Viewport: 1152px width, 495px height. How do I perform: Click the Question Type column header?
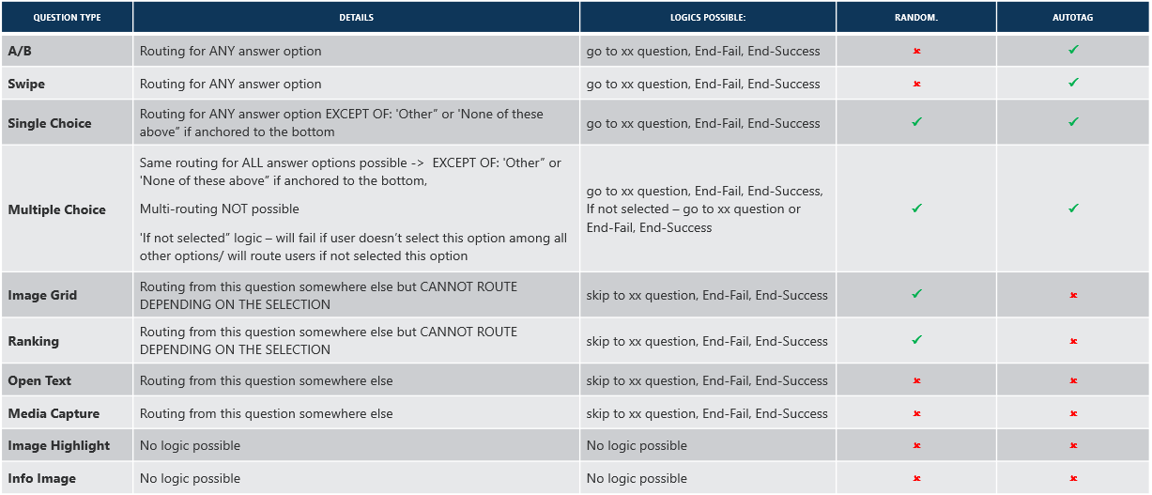tap(67, 18)
